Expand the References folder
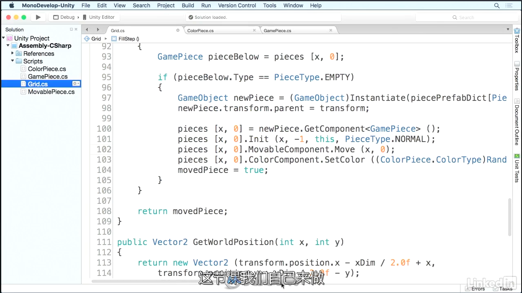The image size is (522, 293). [12, 53]
